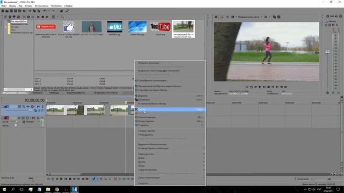
Task: Click the timeline Record button
Action: (x=48, y=179)
